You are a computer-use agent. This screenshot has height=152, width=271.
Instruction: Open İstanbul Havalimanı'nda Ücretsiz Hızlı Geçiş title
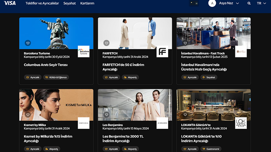(204, 67)
